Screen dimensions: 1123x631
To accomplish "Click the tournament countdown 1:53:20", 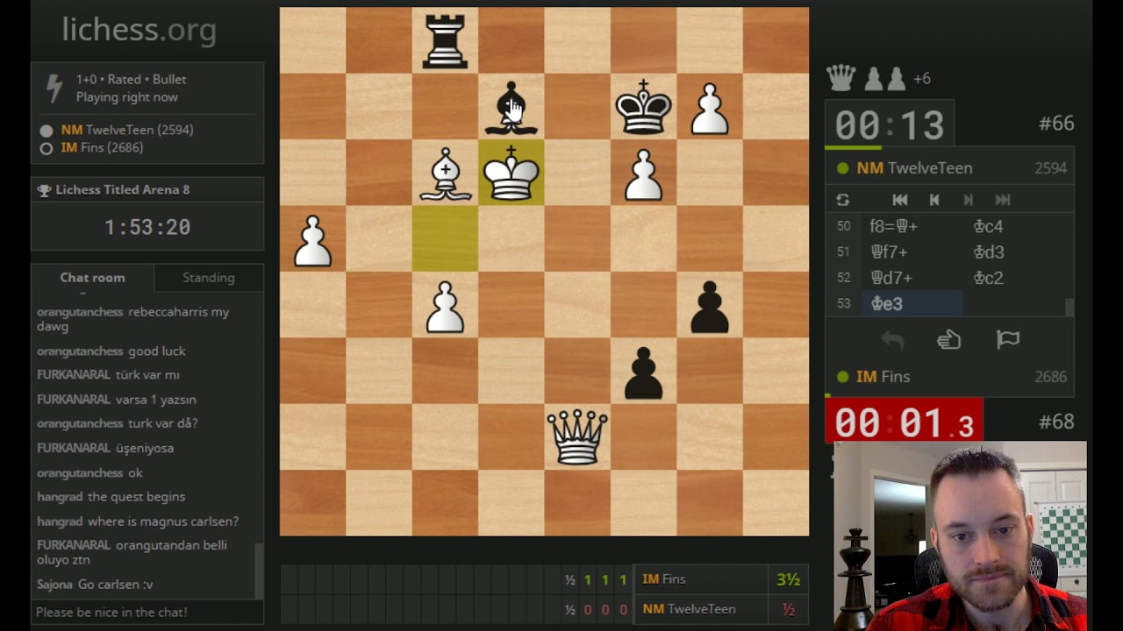I will click(x=147, y=228).
